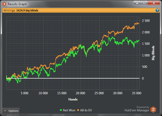Click the 15 000 hands axis label

(62, 93)
